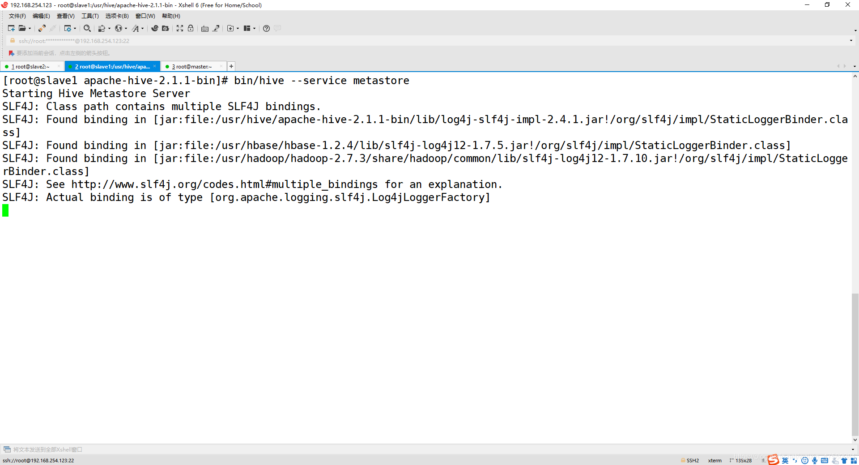Launch the Xftp swirl icon
The image size is (859, 465).
point(155,28)
